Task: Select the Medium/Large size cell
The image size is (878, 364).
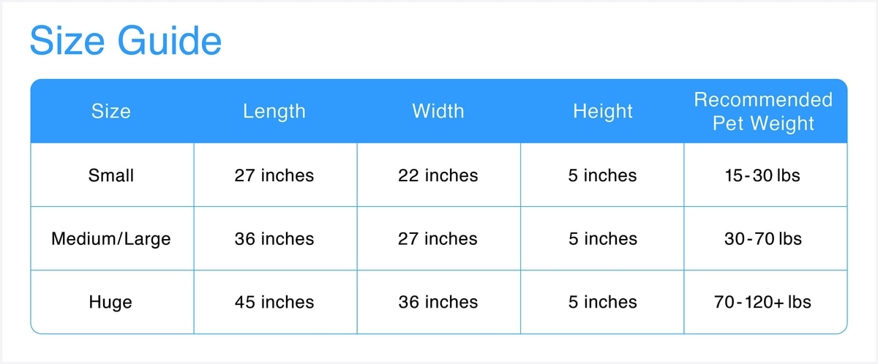Action: point(111,239)
